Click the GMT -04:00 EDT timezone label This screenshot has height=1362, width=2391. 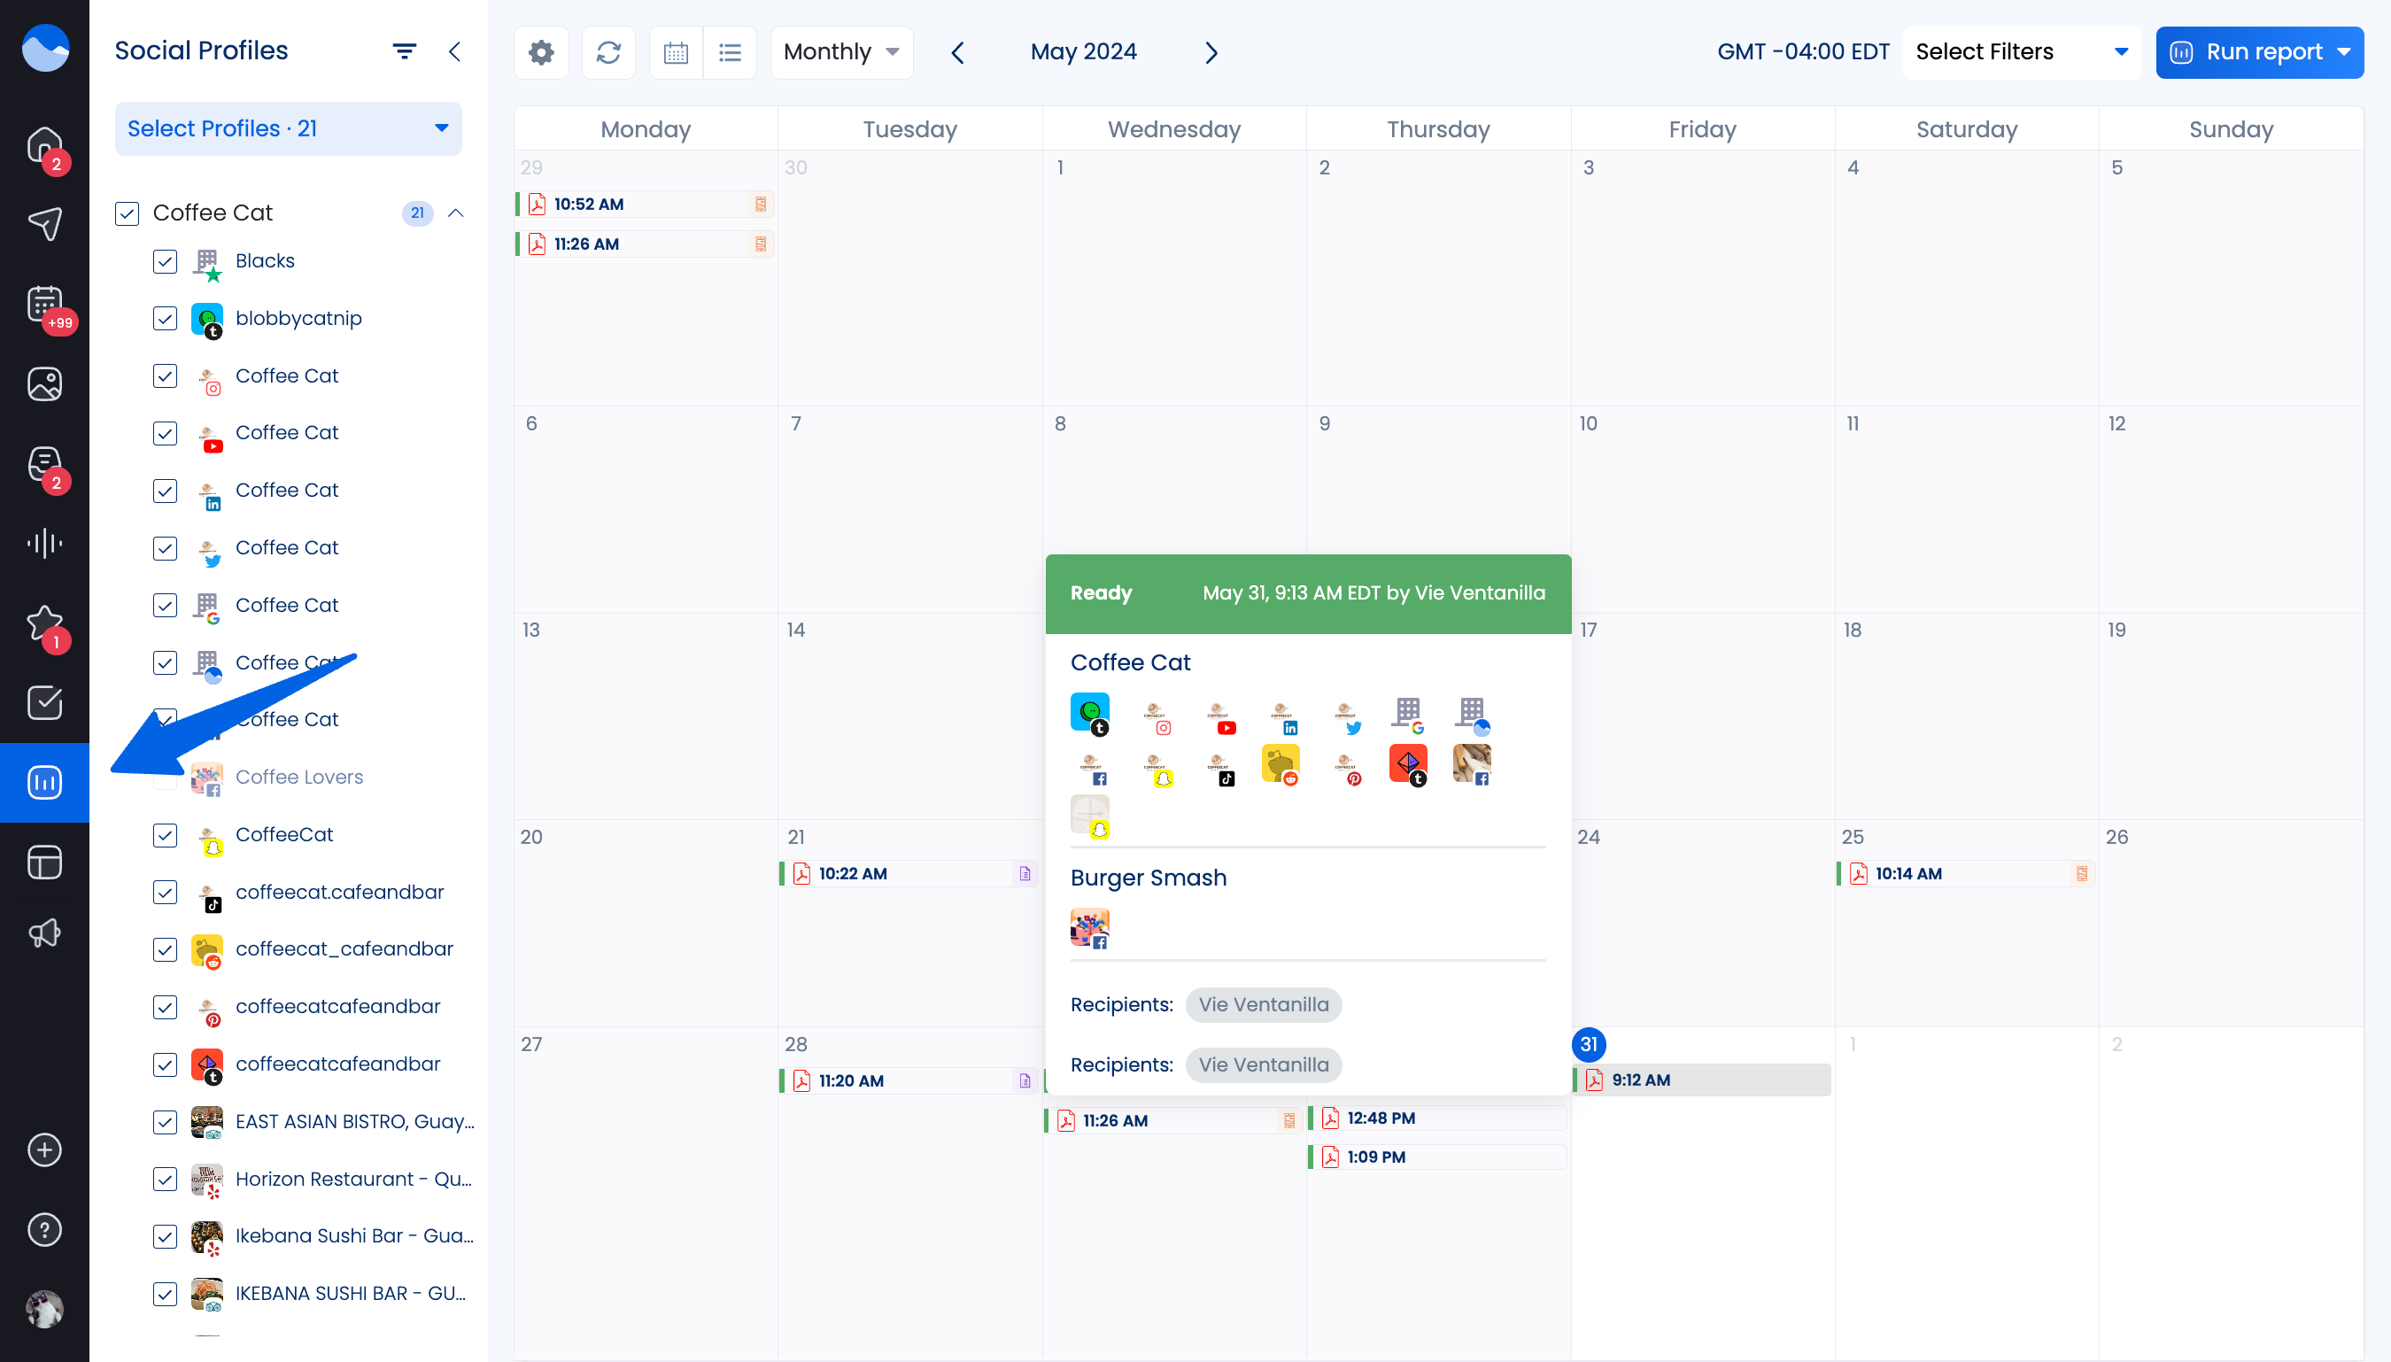(x=1803, y=52)
